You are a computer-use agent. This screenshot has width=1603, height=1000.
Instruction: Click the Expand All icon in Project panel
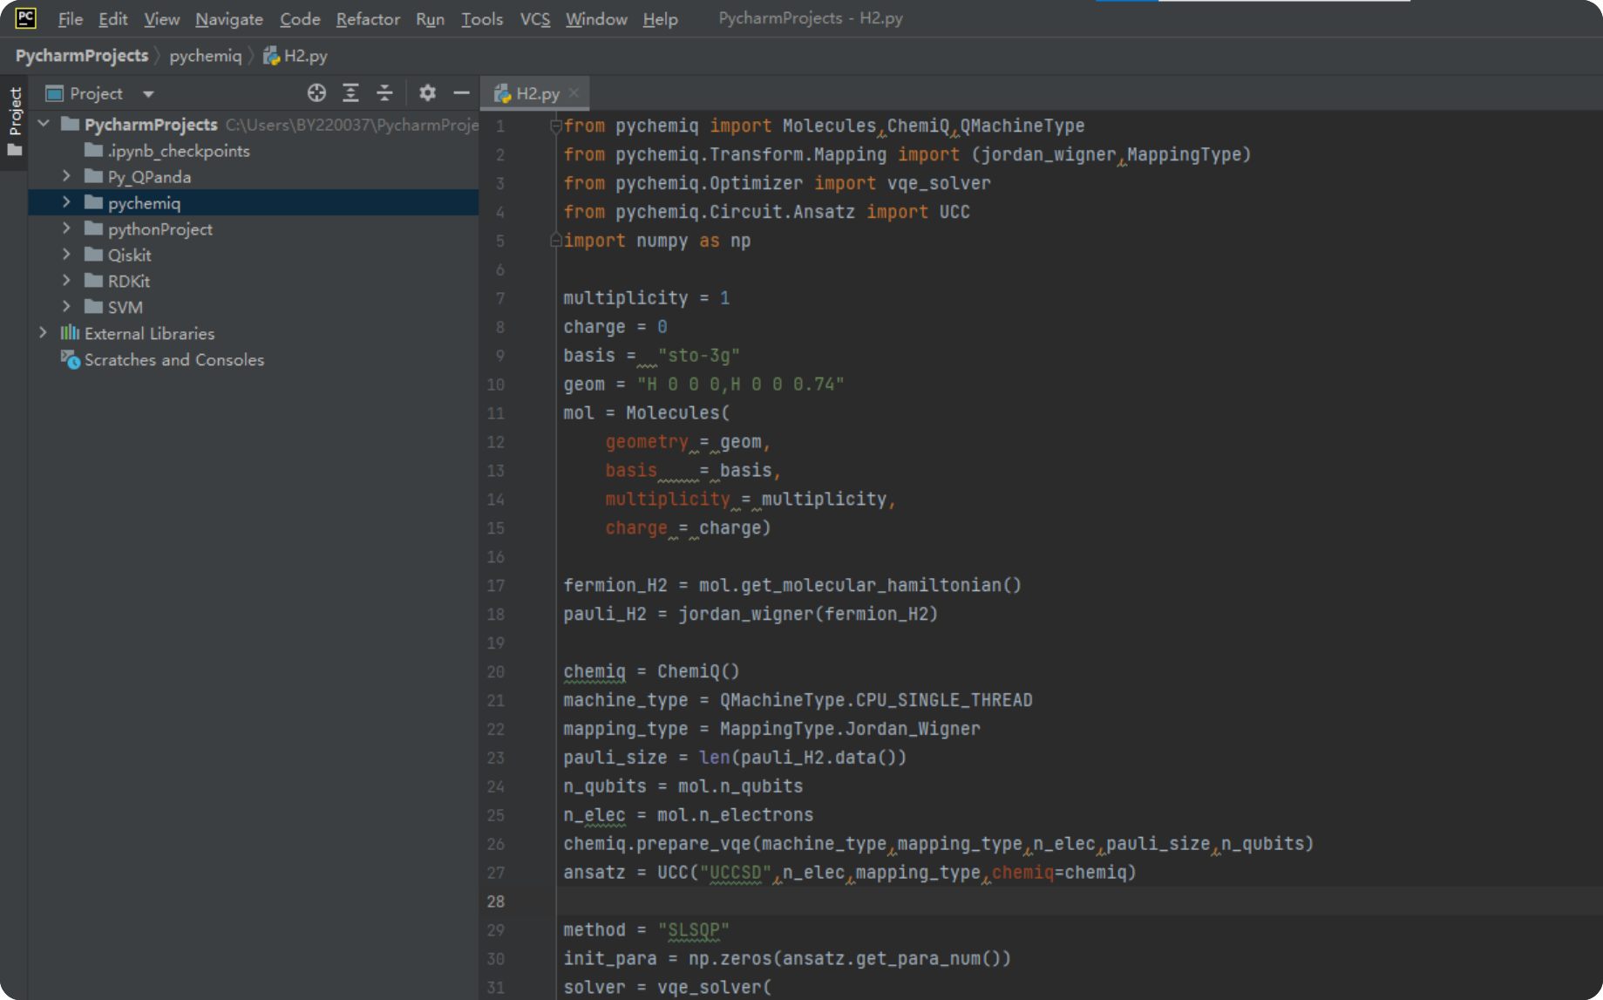click(350, 93)
